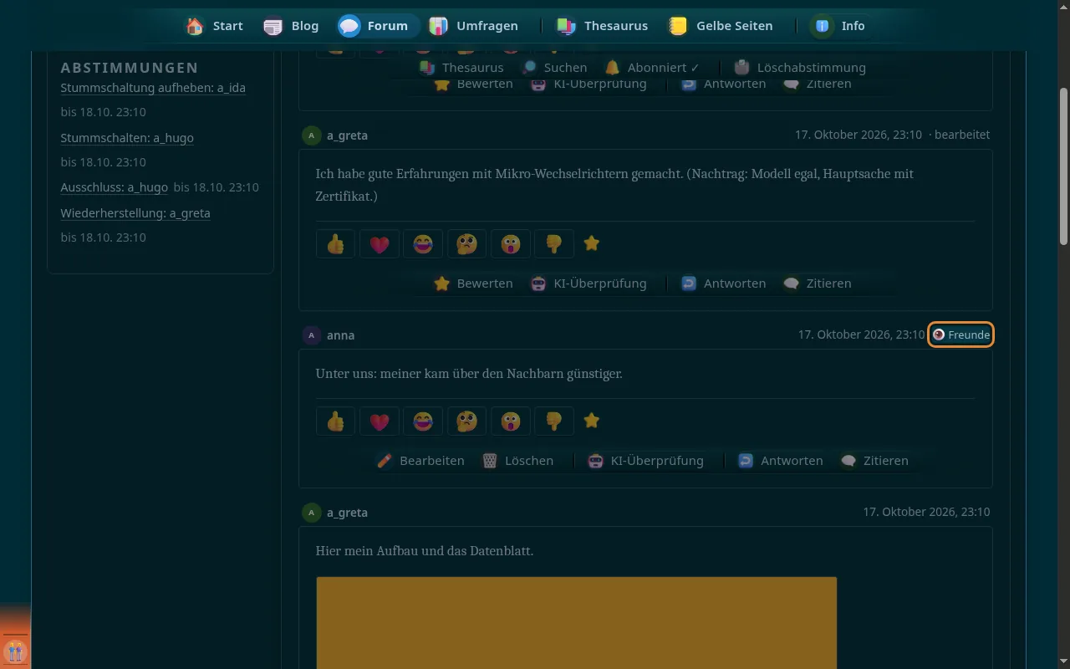
Task: Open the Freunde visibility badge
Action: [961, 334]
